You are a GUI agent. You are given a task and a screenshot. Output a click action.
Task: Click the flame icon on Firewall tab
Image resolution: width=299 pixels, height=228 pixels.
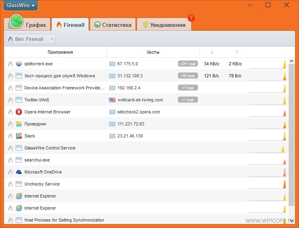click(x=59, y=24)
